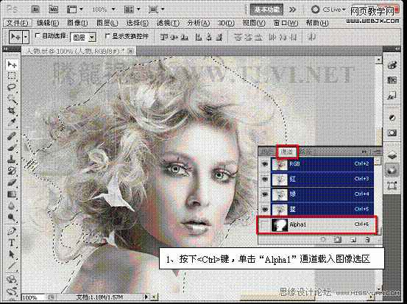Viewport: 407px width, 304px height.
Task: Open the Move tool preset picker arrow
Action: [26, 37]
